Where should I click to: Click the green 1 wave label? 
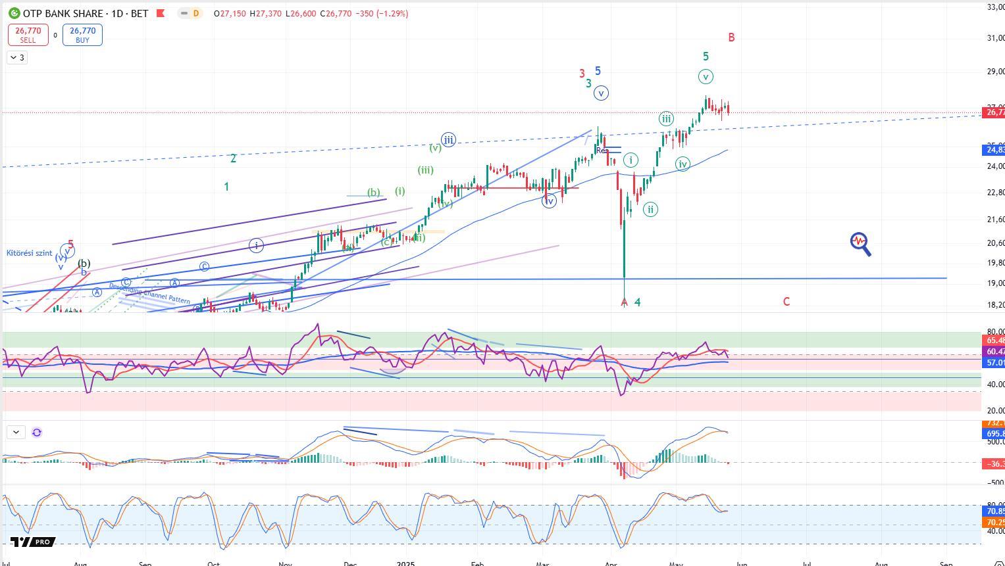[x=226, y=187]
